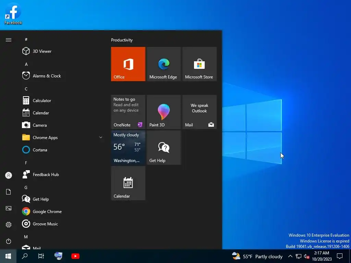Open the Microsoft Edge tile
The image size is (351, 263).
[164, 64]
